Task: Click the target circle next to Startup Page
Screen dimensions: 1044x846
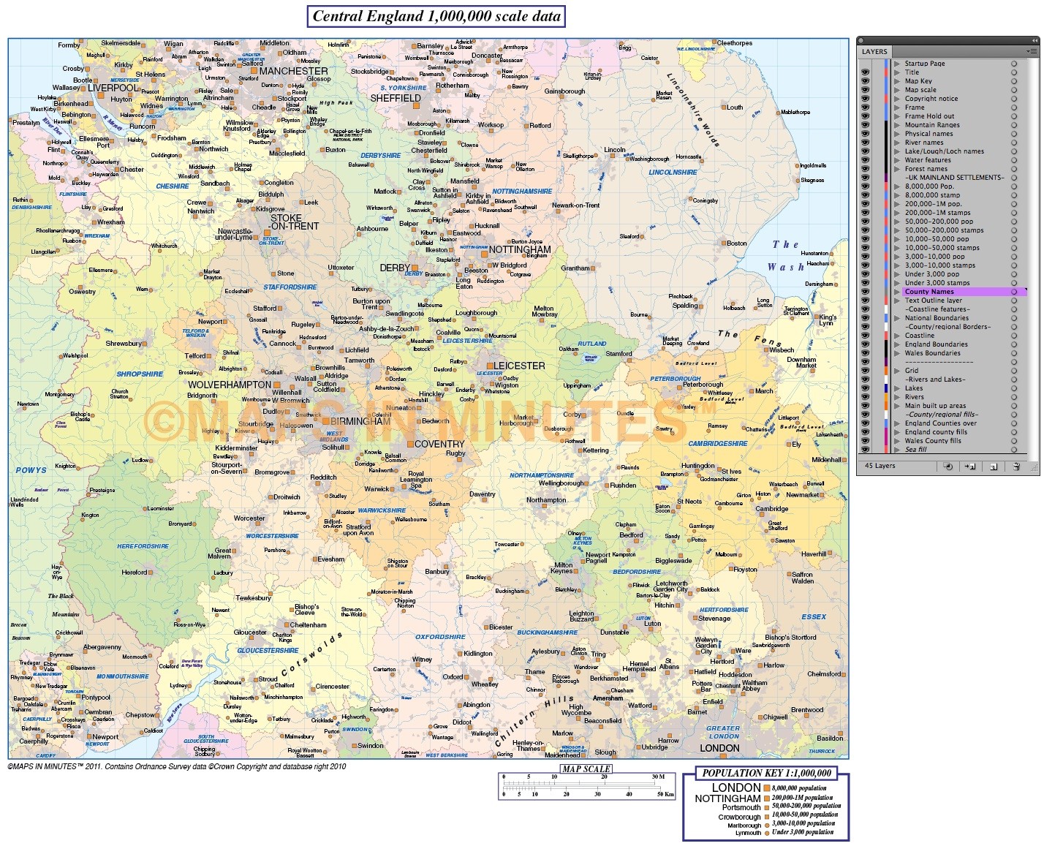Action: click(1013, 64)
